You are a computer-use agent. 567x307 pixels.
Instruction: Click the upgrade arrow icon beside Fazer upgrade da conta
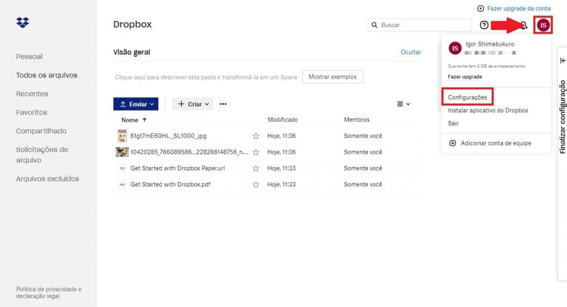(481, 8)
